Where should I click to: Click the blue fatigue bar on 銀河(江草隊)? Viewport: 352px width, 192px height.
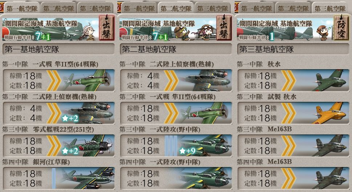(54, 178)
